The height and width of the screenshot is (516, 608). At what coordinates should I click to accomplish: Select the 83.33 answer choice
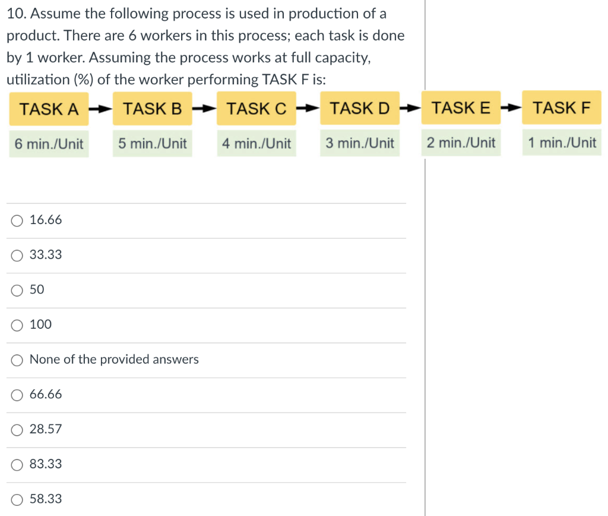(x=17, y=464)
